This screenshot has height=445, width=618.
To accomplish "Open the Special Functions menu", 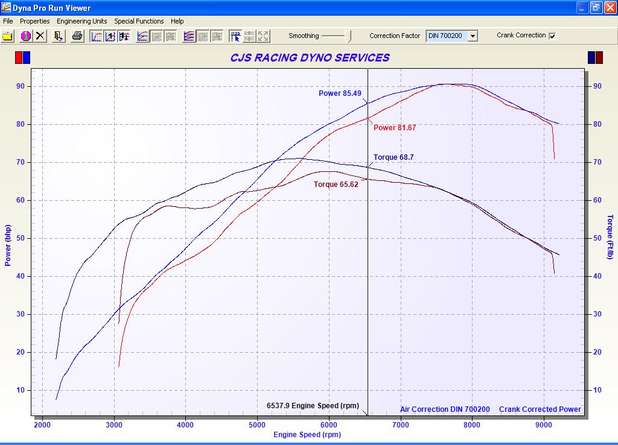I will tap(139, 21).
